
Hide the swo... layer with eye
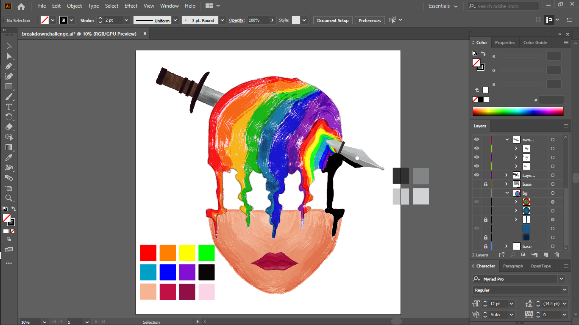click(476, 140)
